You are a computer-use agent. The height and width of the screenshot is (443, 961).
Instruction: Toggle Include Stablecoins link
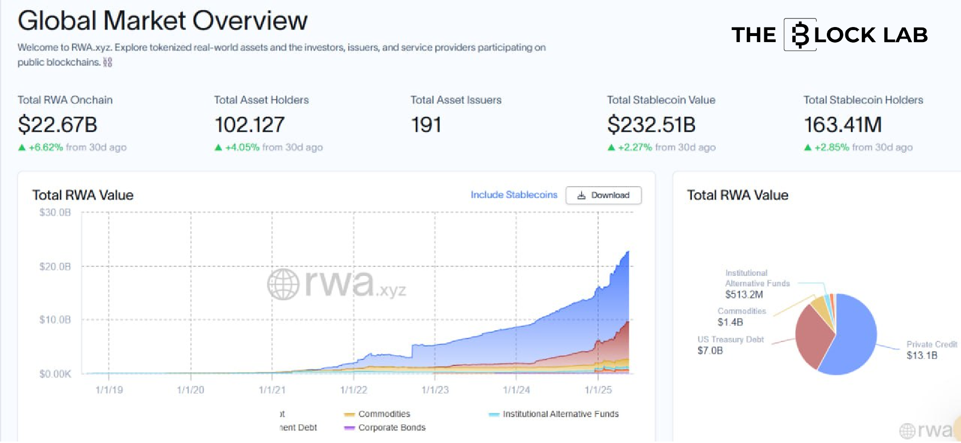click(x=514, y=195)
